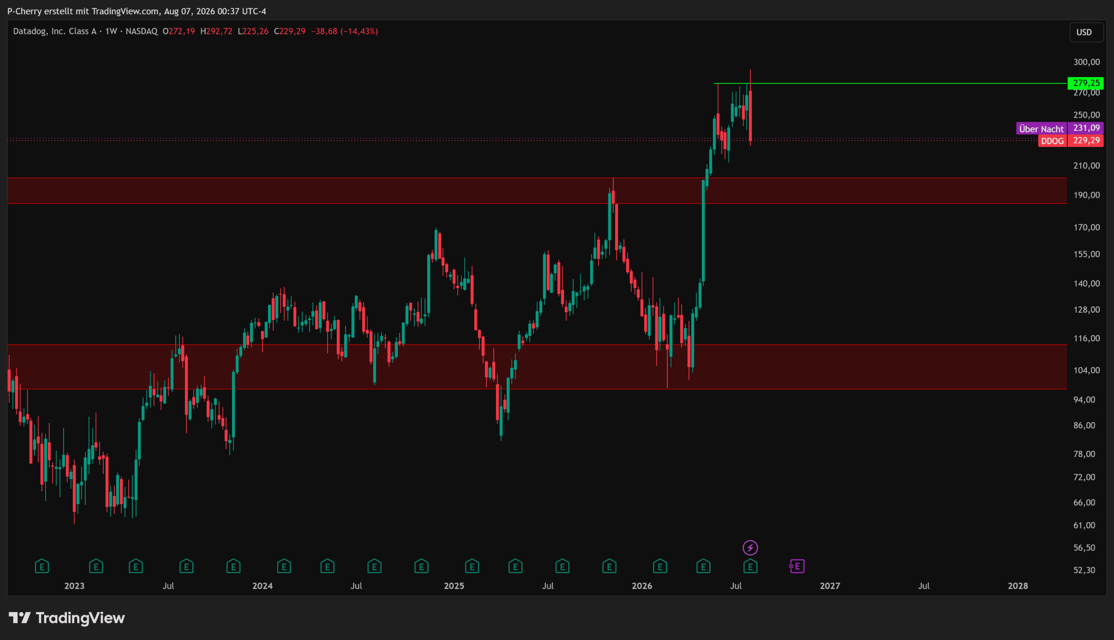Select the 2027 time axis label
The height and width of the screenshot is (640, 1114).
[x=830, y=586]
